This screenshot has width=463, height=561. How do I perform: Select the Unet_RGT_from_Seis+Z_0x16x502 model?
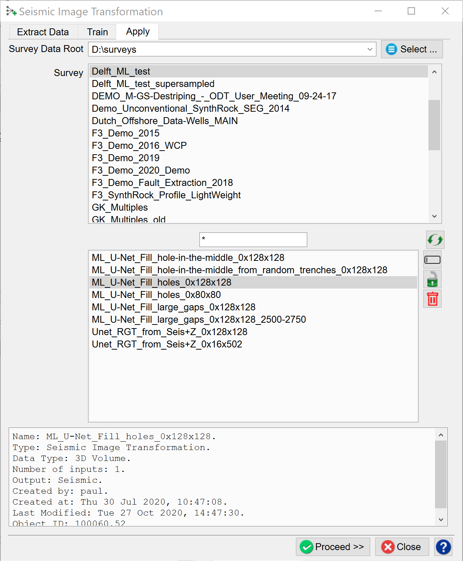click(167, 344)
